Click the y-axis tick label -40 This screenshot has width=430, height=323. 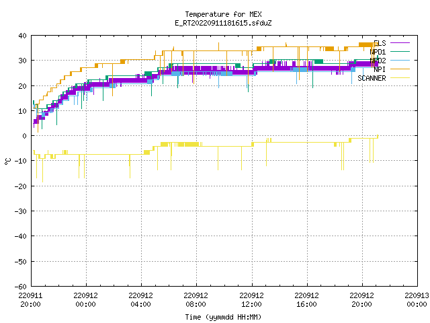(x=21, y=236)
